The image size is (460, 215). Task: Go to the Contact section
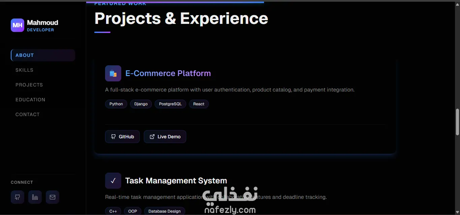click(43, 114)
